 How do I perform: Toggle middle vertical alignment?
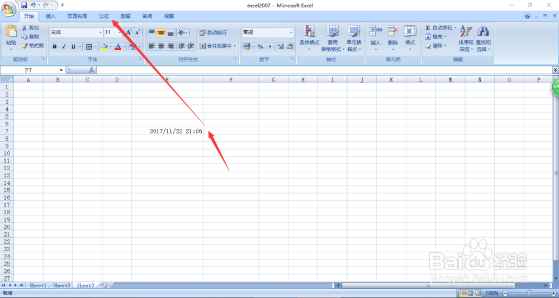tap(161, 32)
